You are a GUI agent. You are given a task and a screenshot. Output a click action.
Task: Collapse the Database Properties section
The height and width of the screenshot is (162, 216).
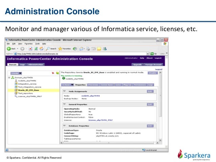[64, 126]
